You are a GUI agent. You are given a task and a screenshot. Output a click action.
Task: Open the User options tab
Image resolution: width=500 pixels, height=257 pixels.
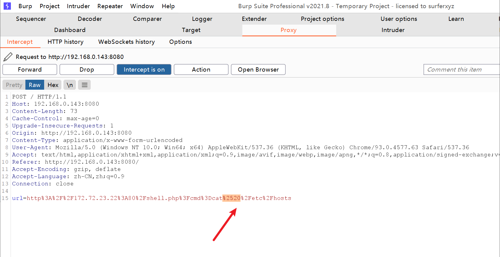[x=399, y=19]
